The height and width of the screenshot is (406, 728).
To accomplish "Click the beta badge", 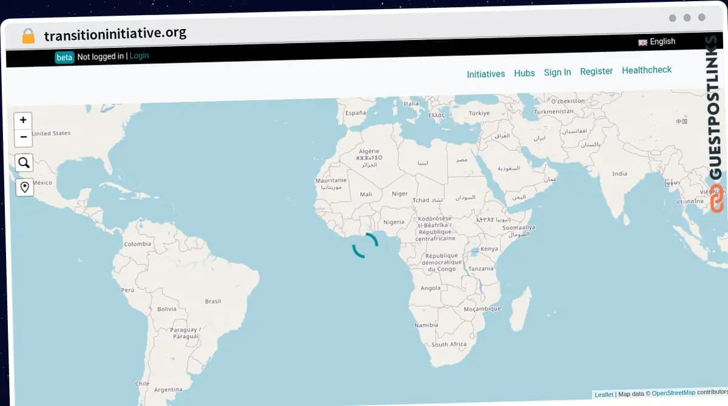I will click(64, 58).
